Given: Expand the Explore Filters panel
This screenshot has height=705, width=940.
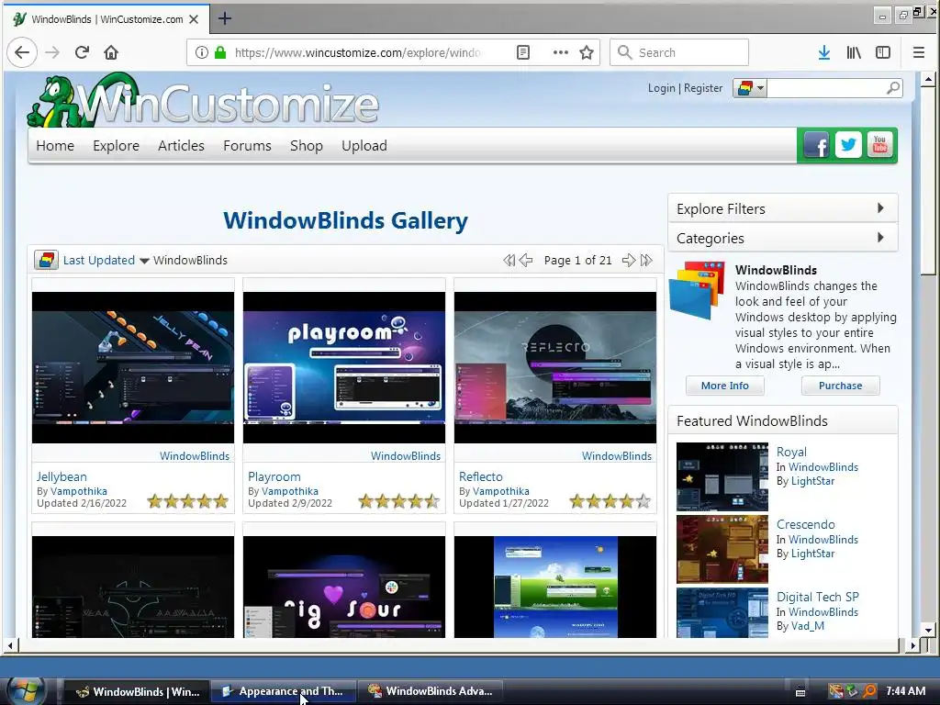Looking at the screenshot, I should 782,208.
